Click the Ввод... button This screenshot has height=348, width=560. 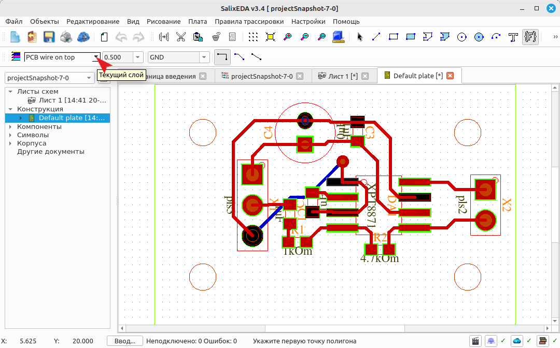124,341
